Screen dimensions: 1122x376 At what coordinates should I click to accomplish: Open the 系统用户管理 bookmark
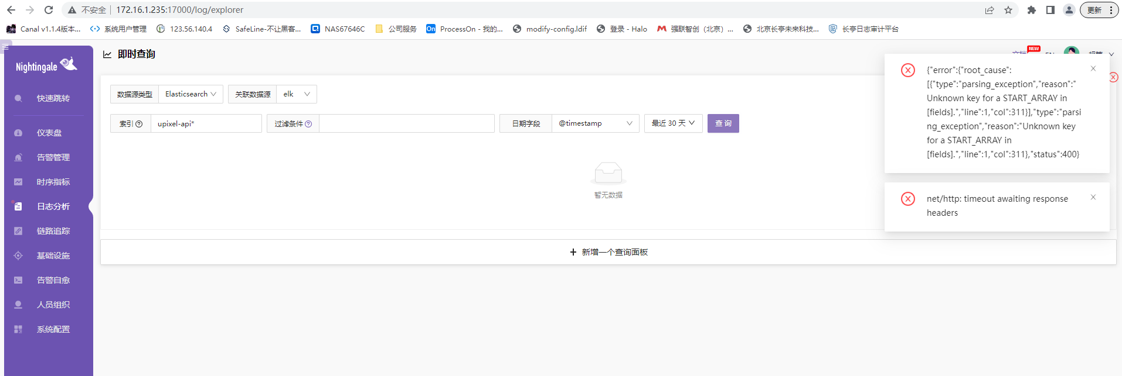tap(118, 29)
